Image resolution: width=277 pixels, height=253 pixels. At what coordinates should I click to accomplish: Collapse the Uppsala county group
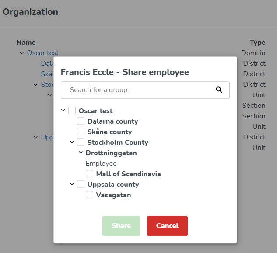click(72, 184)
